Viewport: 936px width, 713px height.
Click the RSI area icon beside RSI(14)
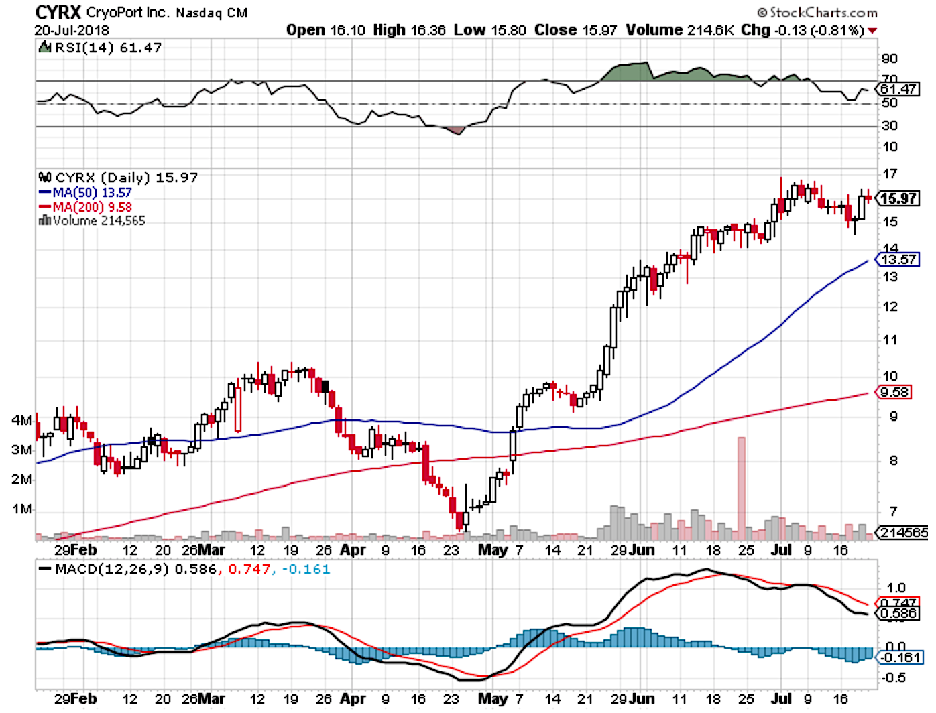pos(45,47)
